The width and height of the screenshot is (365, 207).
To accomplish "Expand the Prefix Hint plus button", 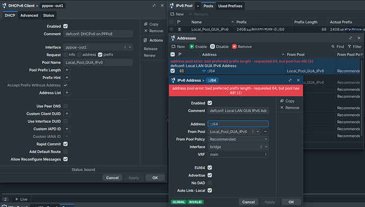I will coord(67,78).
